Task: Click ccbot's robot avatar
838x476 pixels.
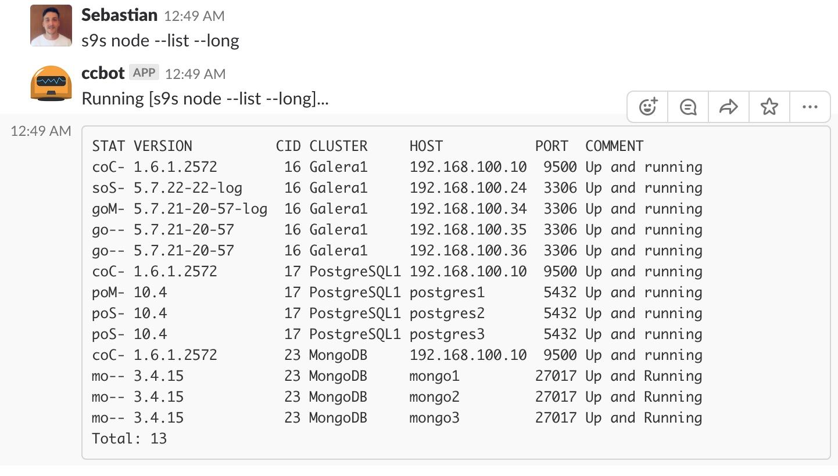Action: pyautogui.click(x=51, y=84)
